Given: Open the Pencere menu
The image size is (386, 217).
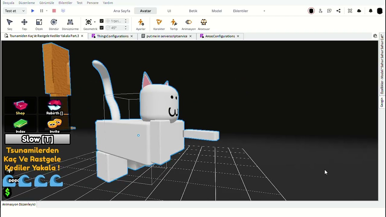Looking at the screenshot, I should point(93,3).
